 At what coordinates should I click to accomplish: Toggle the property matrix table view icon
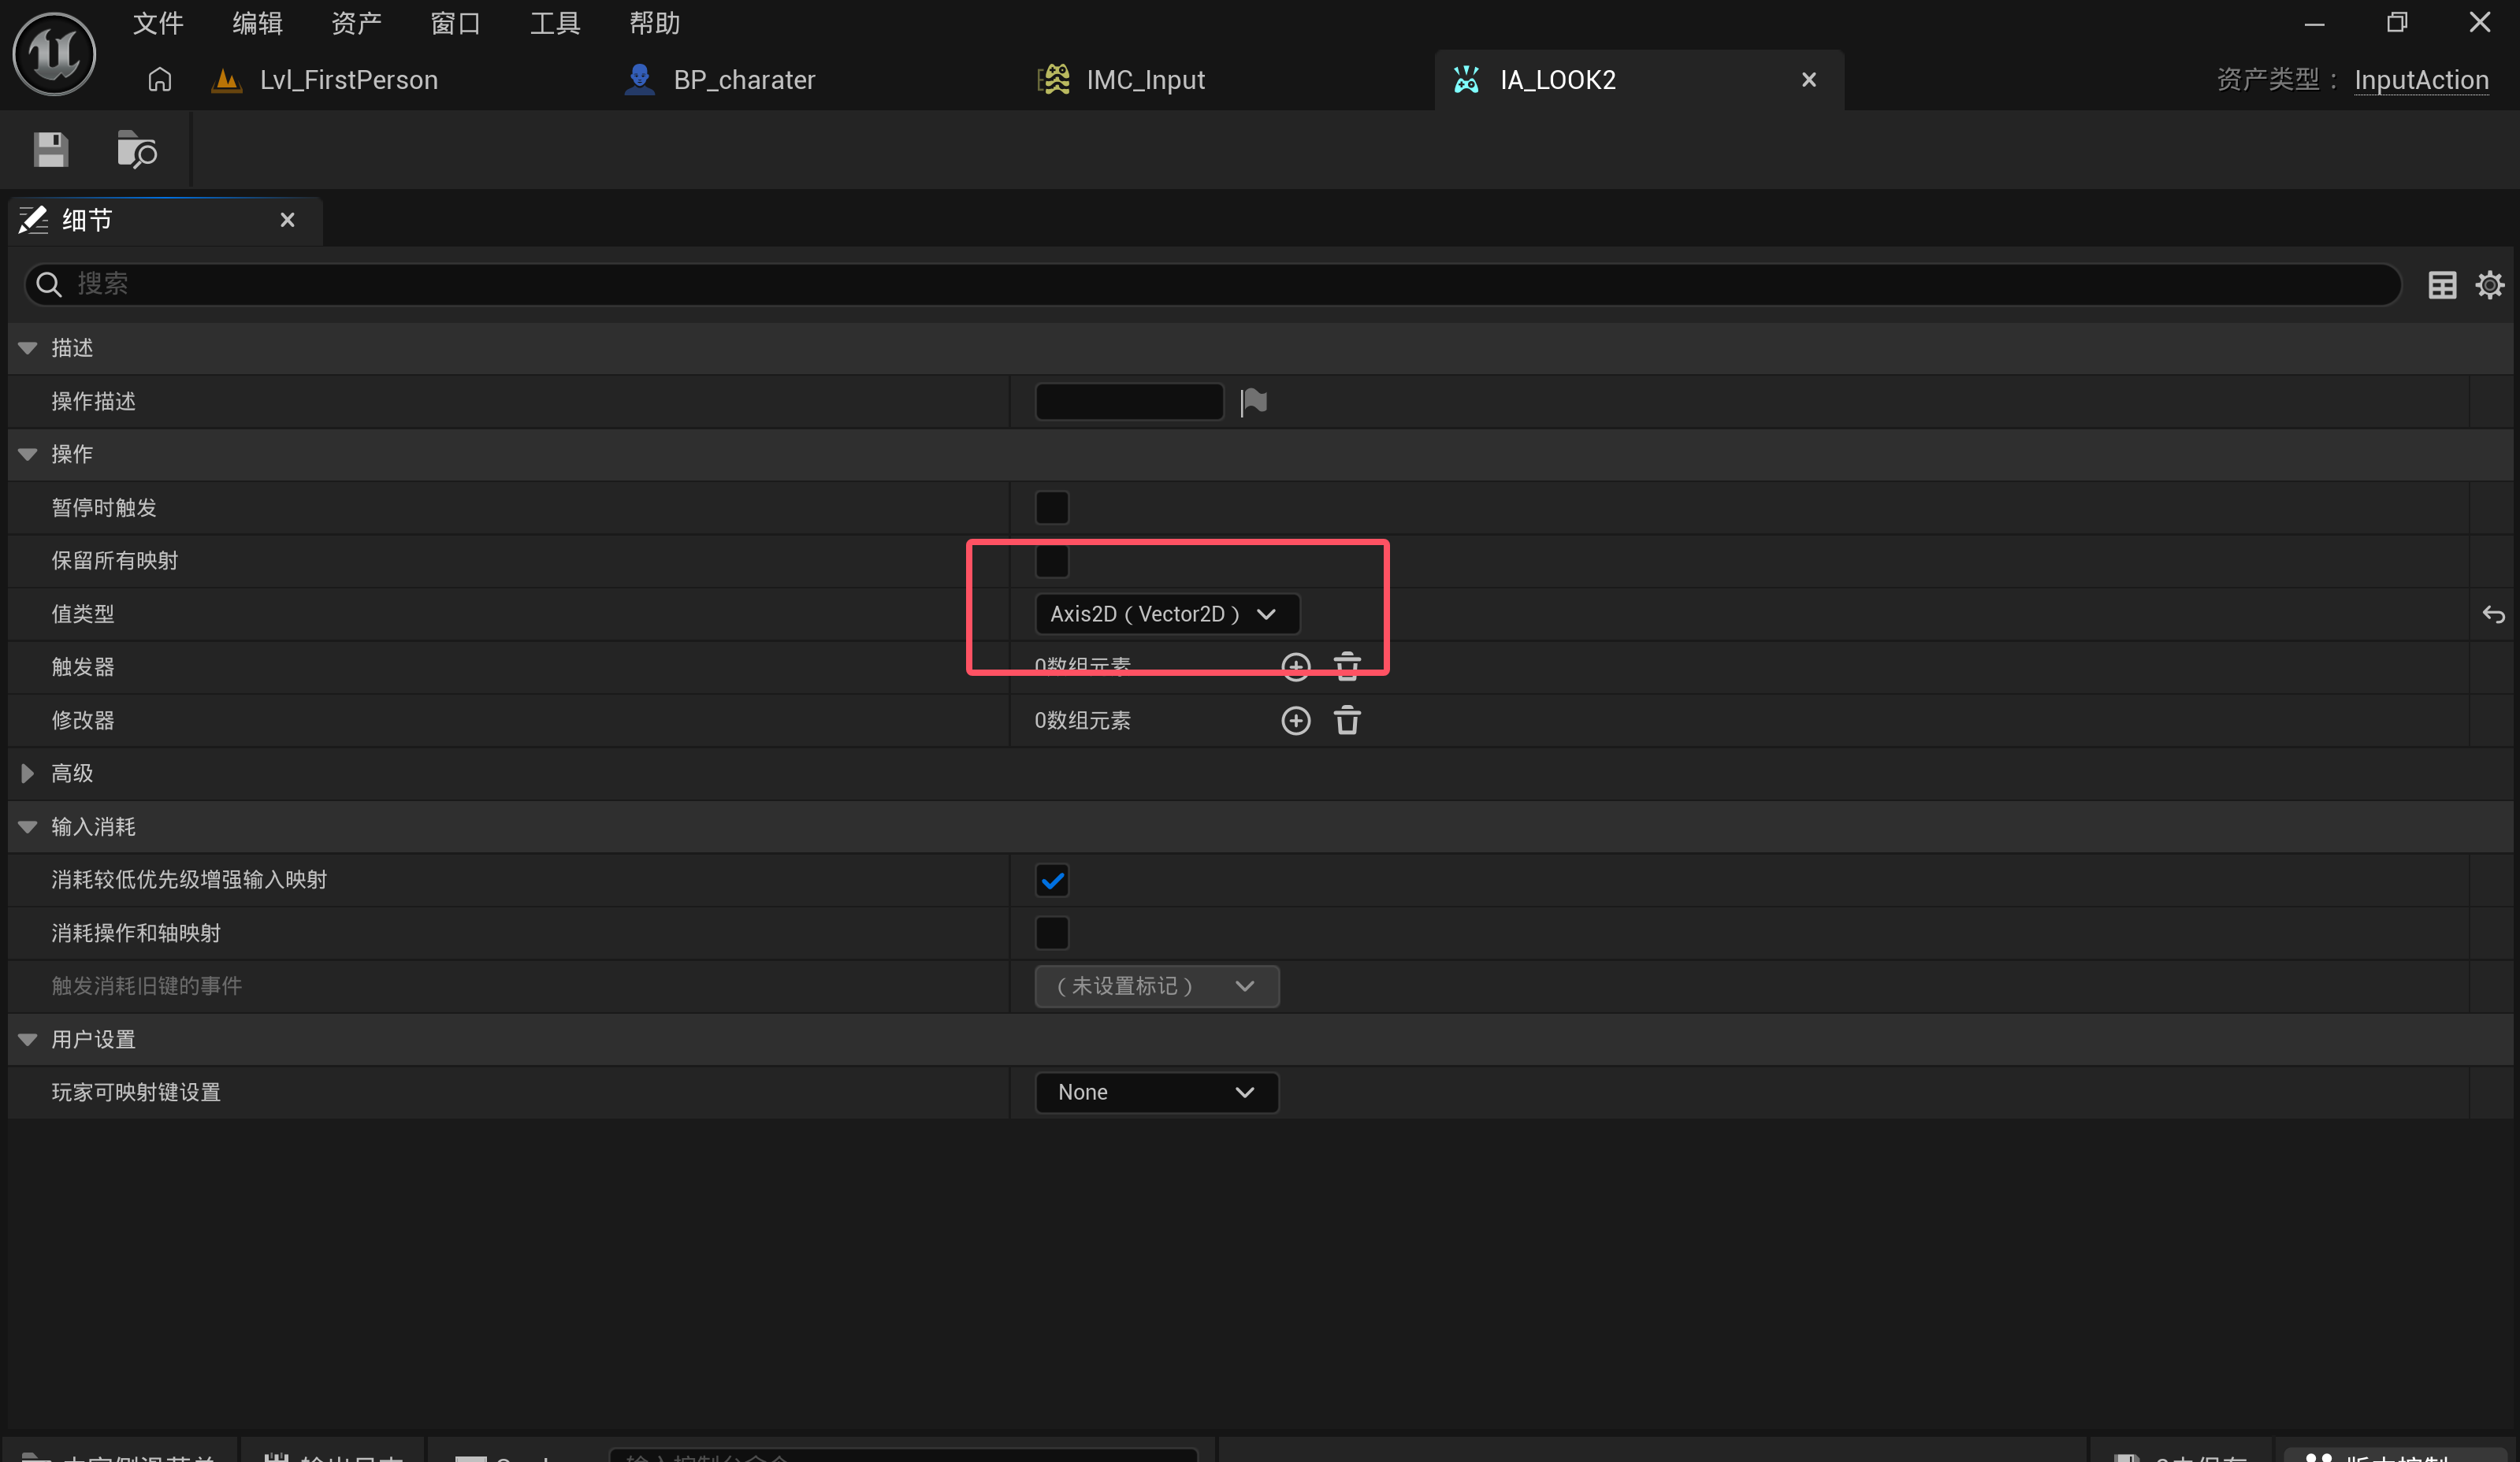click(2442, 285)
